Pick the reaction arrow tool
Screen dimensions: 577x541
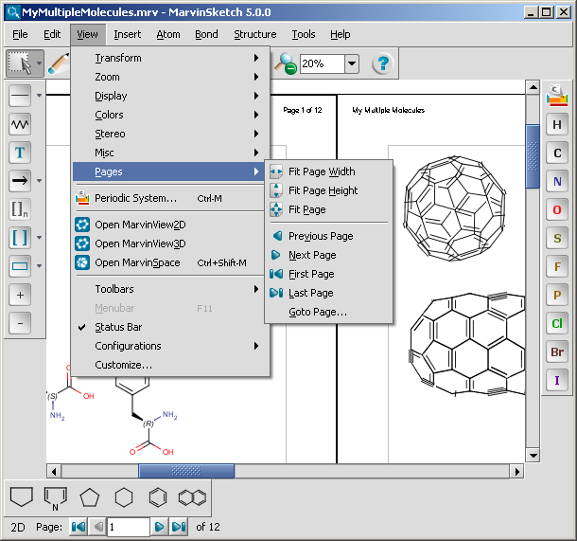point(20,180)
